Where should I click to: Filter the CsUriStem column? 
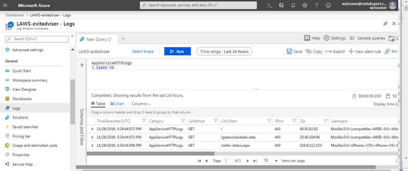pos(270,121)
